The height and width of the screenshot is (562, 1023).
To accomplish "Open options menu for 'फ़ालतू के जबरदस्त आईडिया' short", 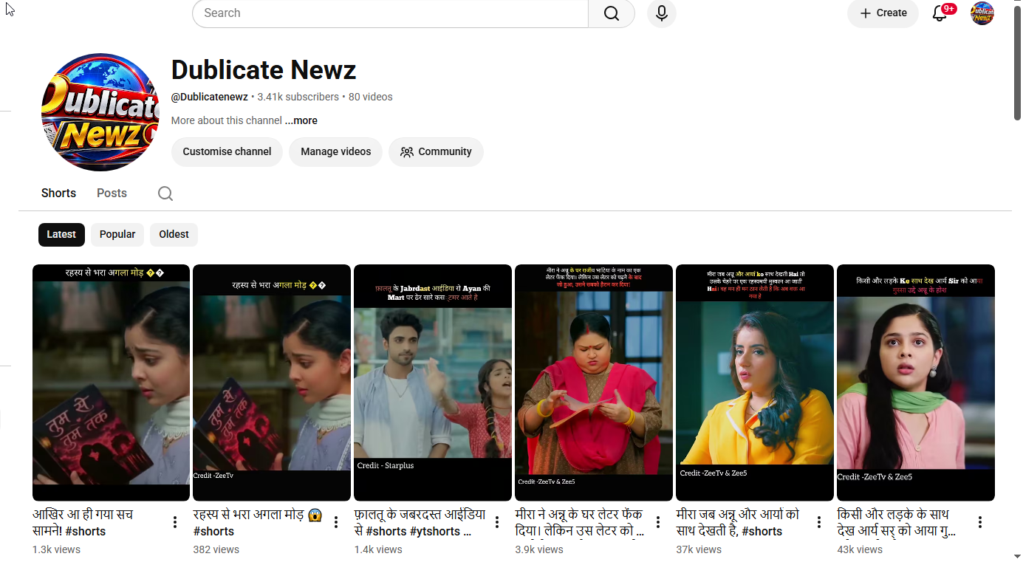I will (497, 522).
